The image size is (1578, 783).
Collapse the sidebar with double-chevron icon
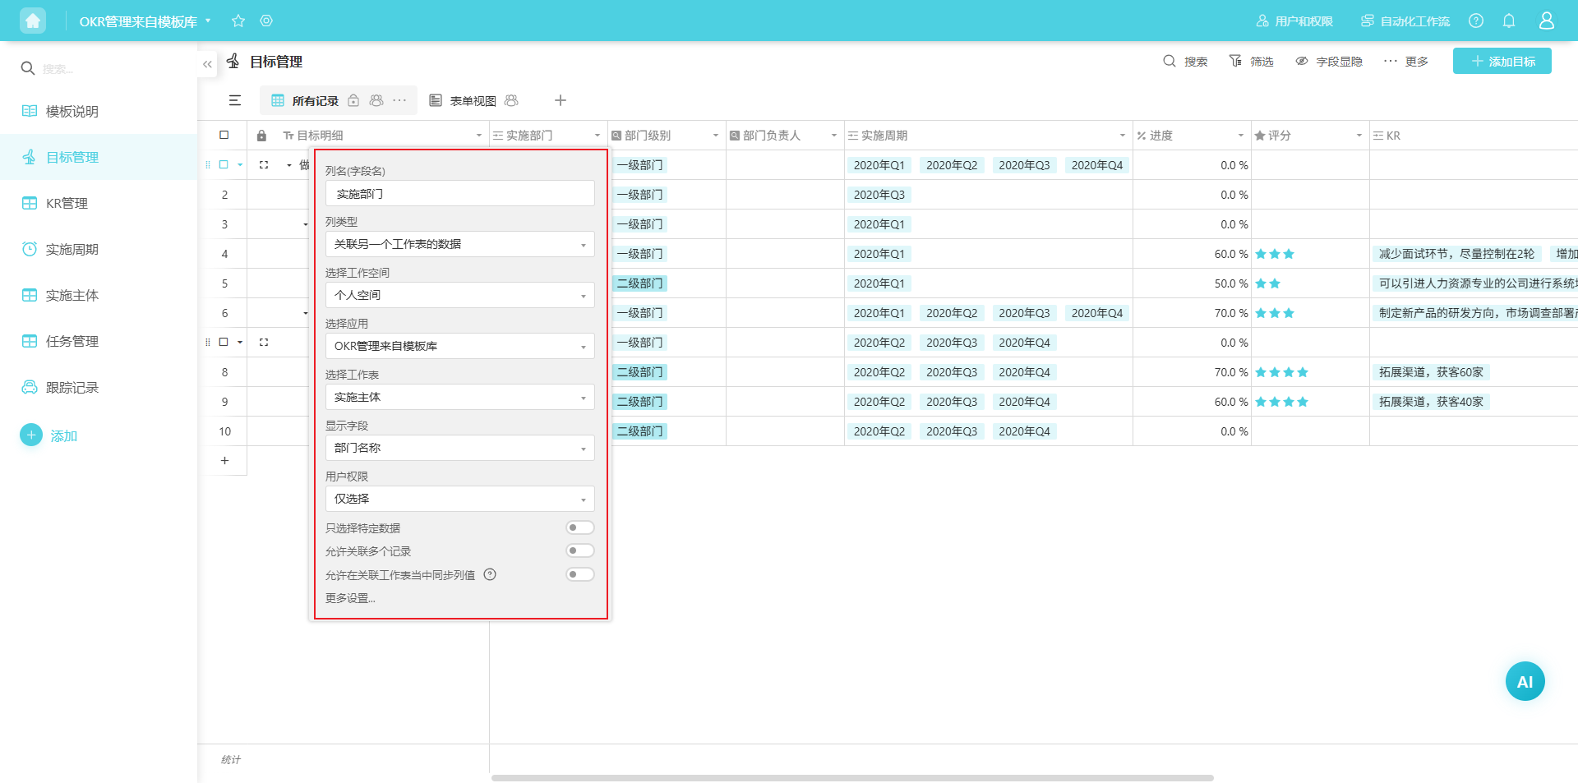207,64
